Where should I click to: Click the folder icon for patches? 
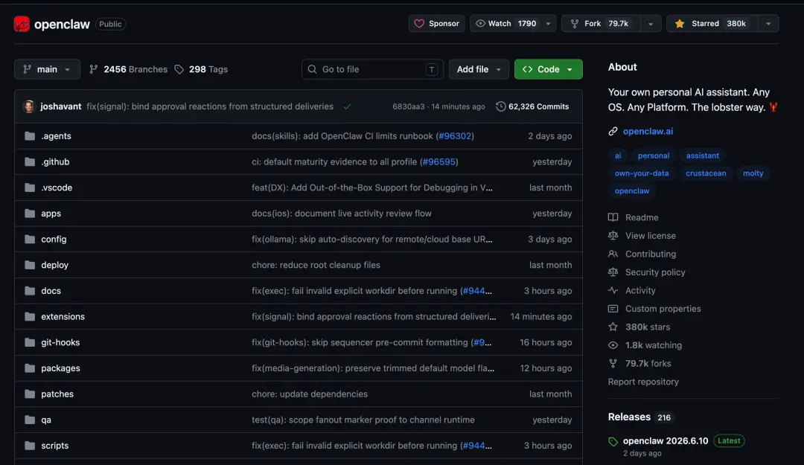30,394
